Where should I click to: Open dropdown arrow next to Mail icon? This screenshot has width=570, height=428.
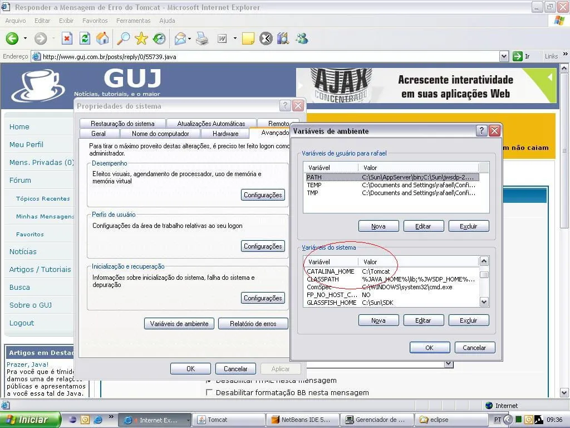click(x=189, y=38)
